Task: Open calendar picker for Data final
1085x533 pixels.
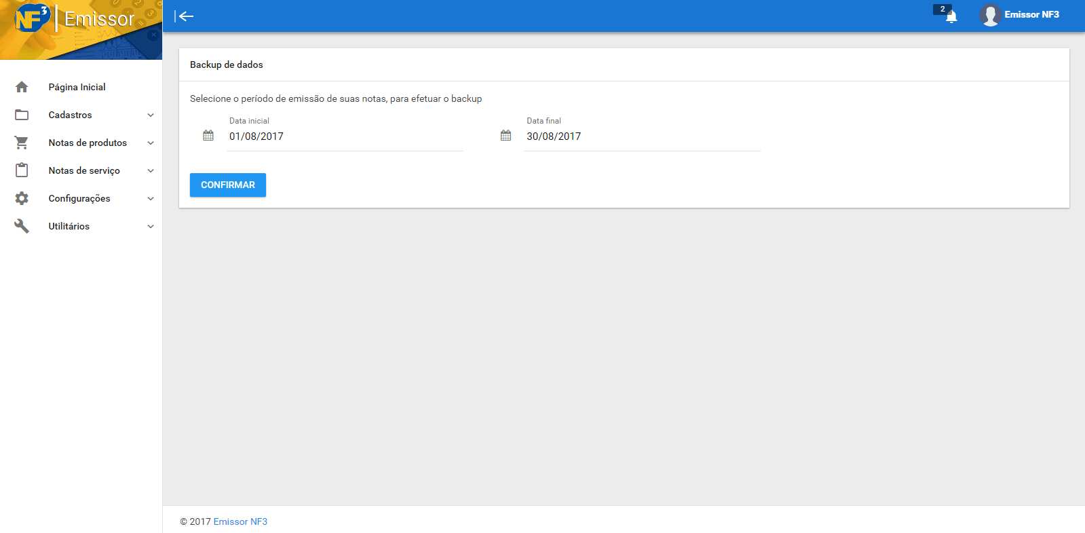Action: click(506, 136)
